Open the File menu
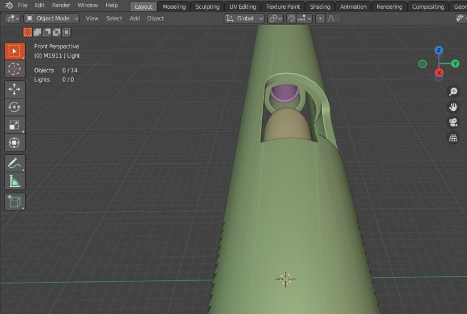Screen dimensions: 467x314 point(22,5)
